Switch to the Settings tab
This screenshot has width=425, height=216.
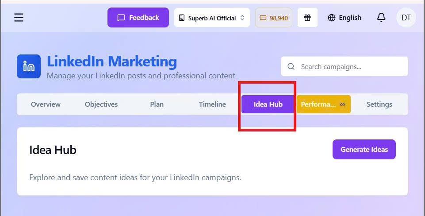tap(379, 104)
